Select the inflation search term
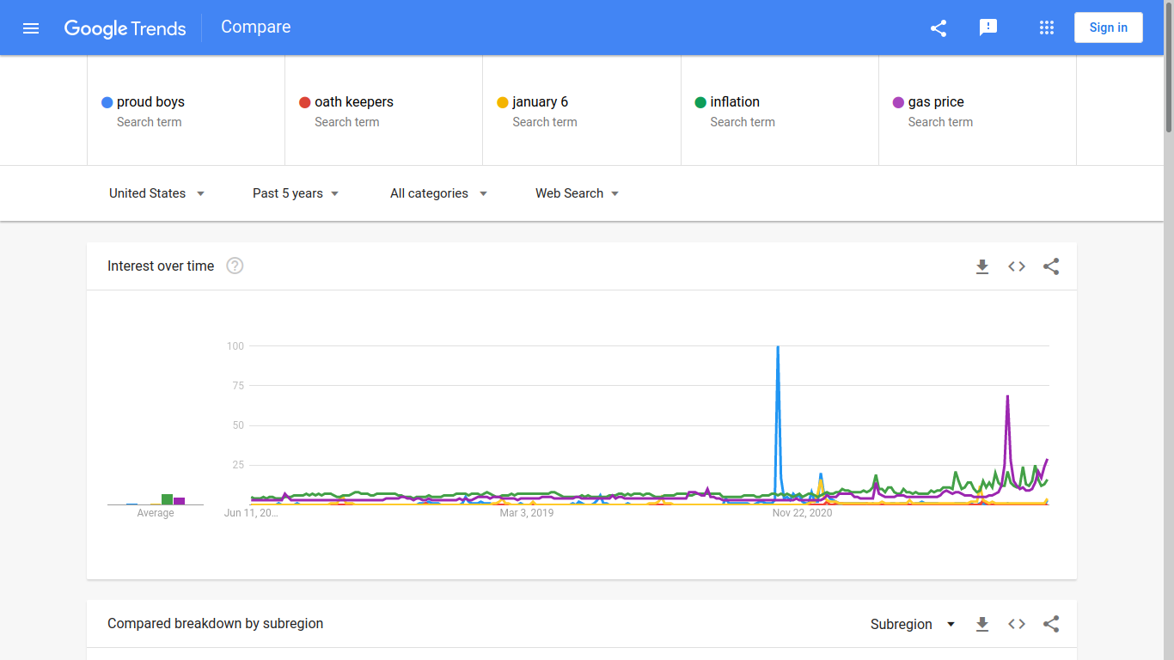Image resolution: width=1174 pixels, height=660 pixels. click(780, 111)
